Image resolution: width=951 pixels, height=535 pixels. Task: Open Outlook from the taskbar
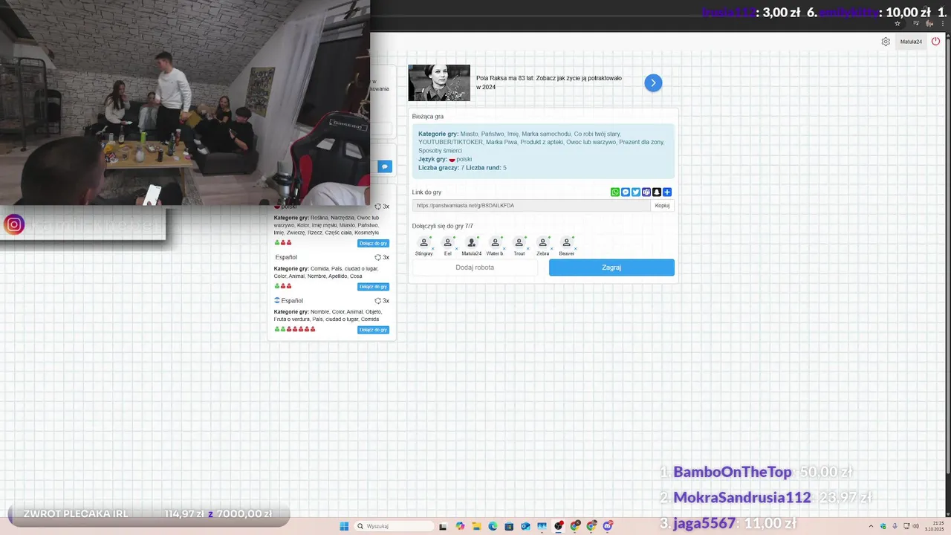(x=525, y=526)
